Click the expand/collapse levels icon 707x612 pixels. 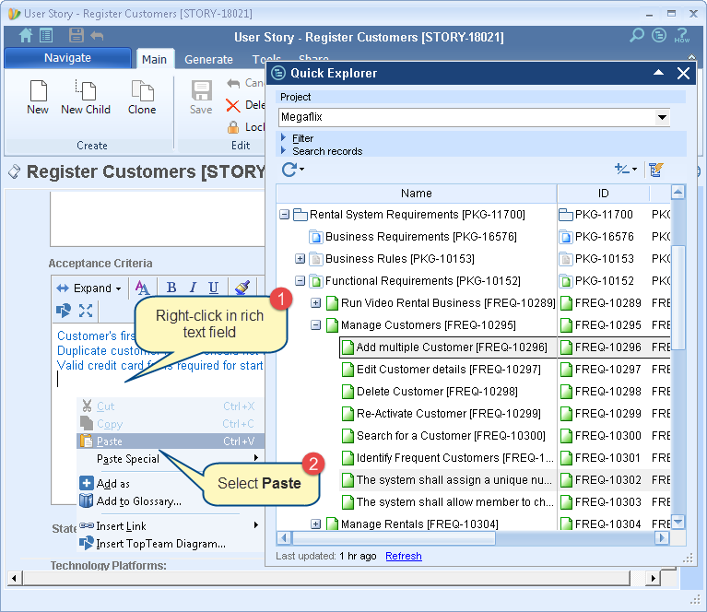tap(626, 170)
